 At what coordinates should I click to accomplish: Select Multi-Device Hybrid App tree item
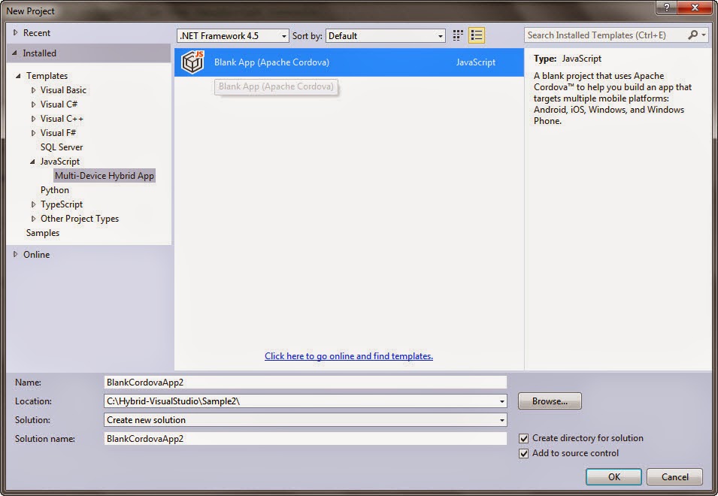coord(105,176)
